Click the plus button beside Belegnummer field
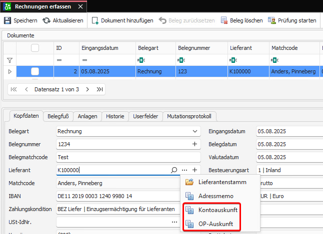 (x=194, y=144)
